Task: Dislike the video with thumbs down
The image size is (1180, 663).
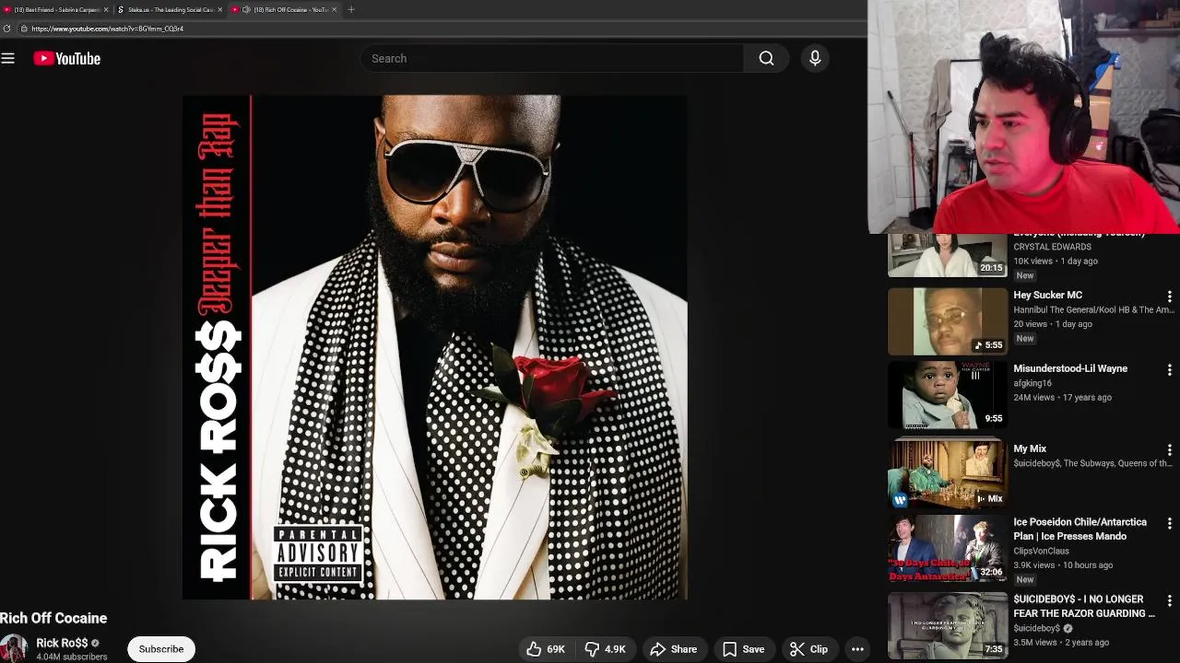Action: pyautogui.click(x=606, y=649)
